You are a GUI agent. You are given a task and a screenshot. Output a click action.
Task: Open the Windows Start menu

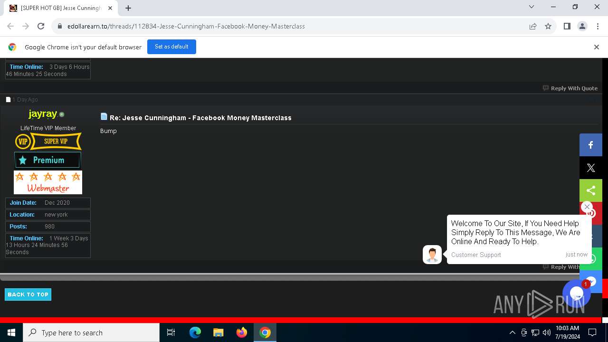coord(11,332)
